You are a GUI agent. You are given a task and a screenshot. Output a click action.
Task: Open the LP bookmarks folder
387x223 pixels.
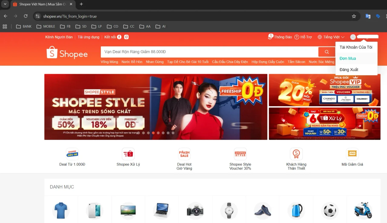click(x=97, y=26)
